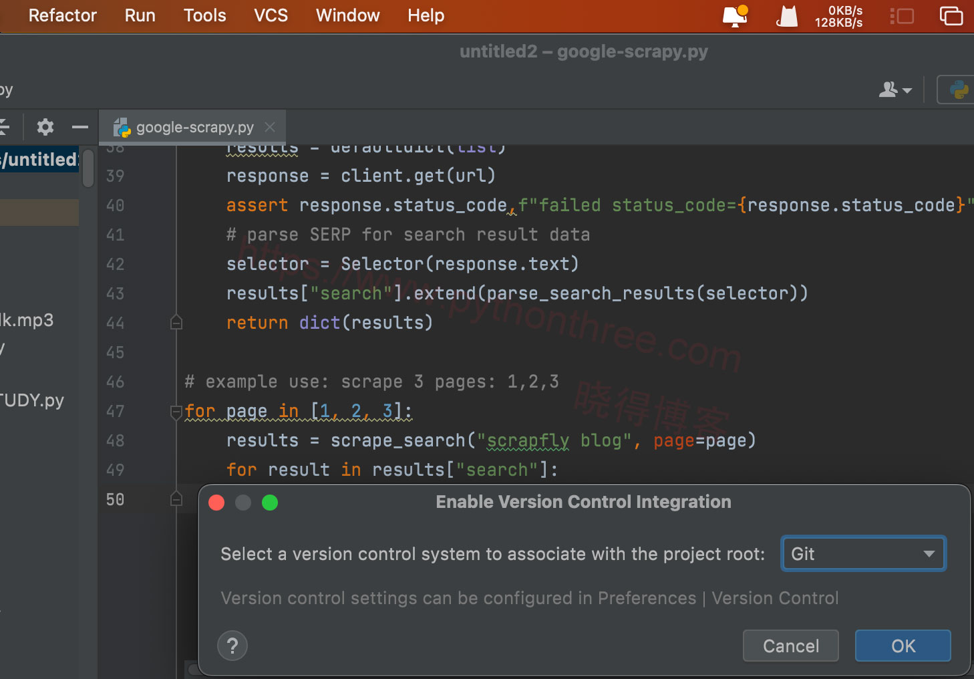The image size is (974, 679).
Task: Click the highlighted row below untitled in project tree
Action: click(x=39, y=213)
